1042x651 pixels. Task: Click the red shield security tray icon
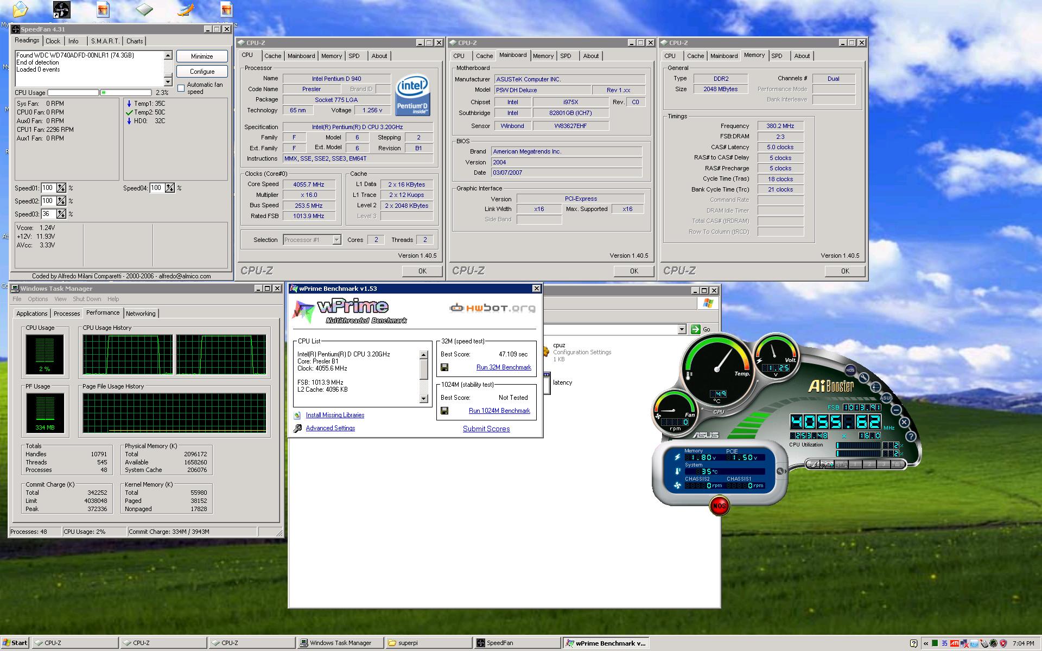pyautogui.click(x=1003, y=643)
